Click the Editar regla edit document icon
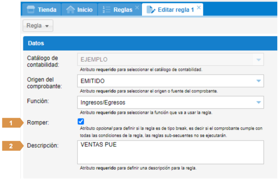Image resolution: width=279 pixels, height=183 pixels. pyautogui.click(x=150, y=10)
